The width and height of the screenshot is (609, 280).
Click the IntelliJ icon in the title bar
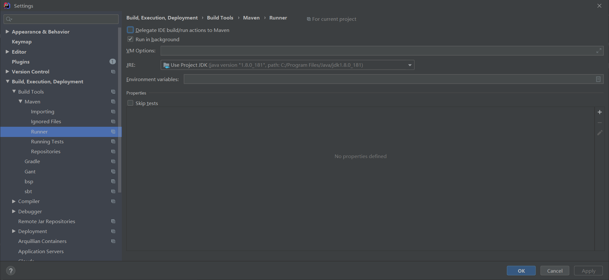[7, 5]
